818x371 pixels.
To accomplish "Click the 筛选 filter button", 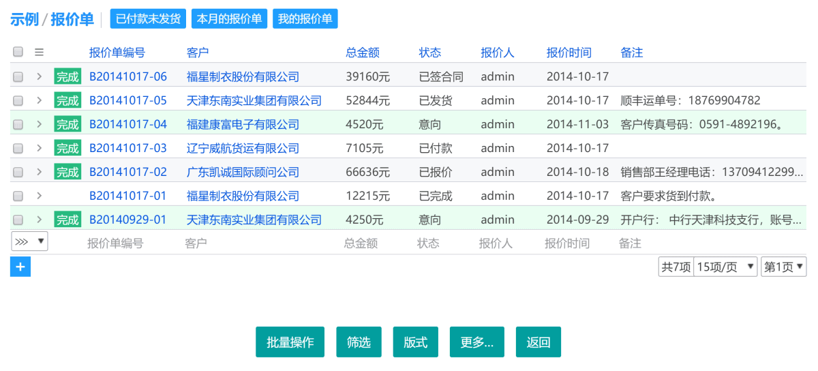I will 359,342.
